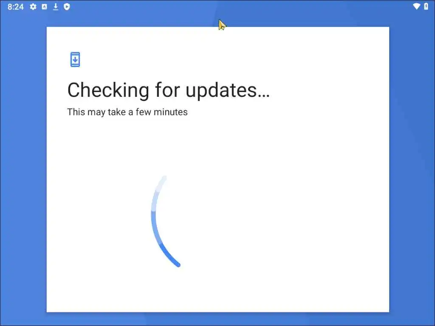Tap the settings gear status icon
The height and width of the screenshot is (326, 435).
[33, 7]
